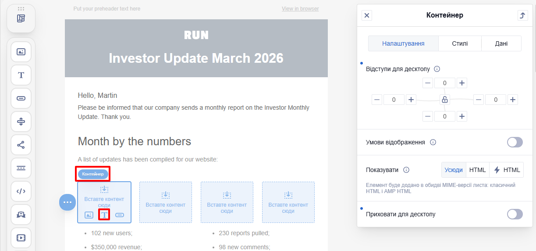Viewport: 536px width, 251px height.
Task: Show info next to Показувати
Action: pyautogui.click(x=406, y=170)
